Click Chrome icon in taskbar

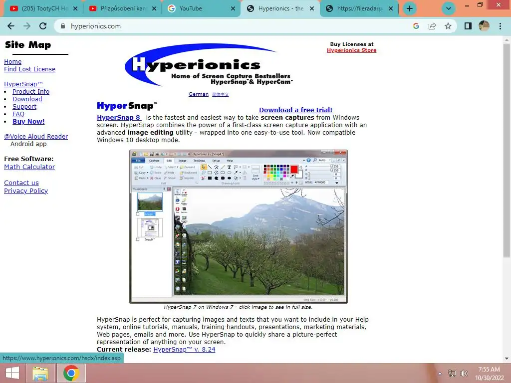pos(71,373)
